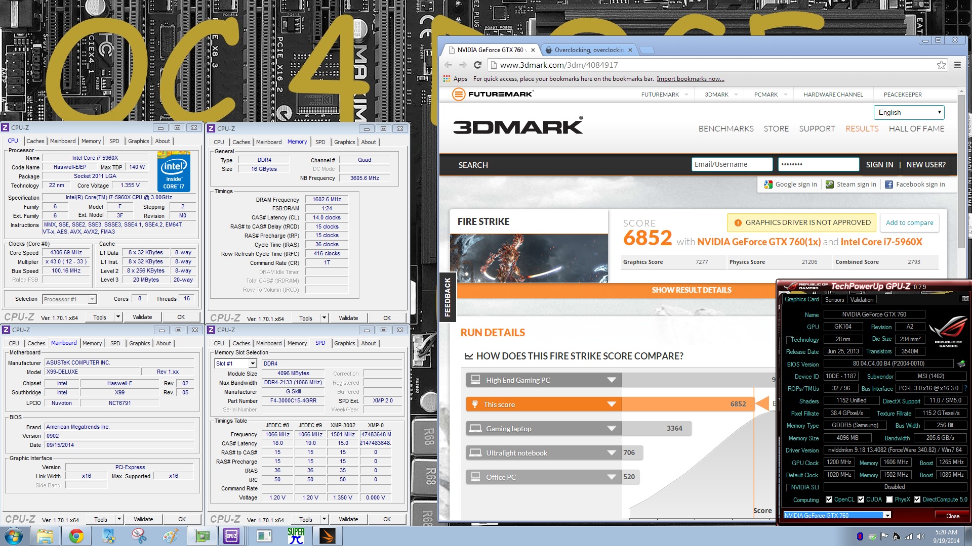972x546 pixels.
Task: Click Close button in GPU-Z
Action: pyautogui.click(x=952, y=516)
